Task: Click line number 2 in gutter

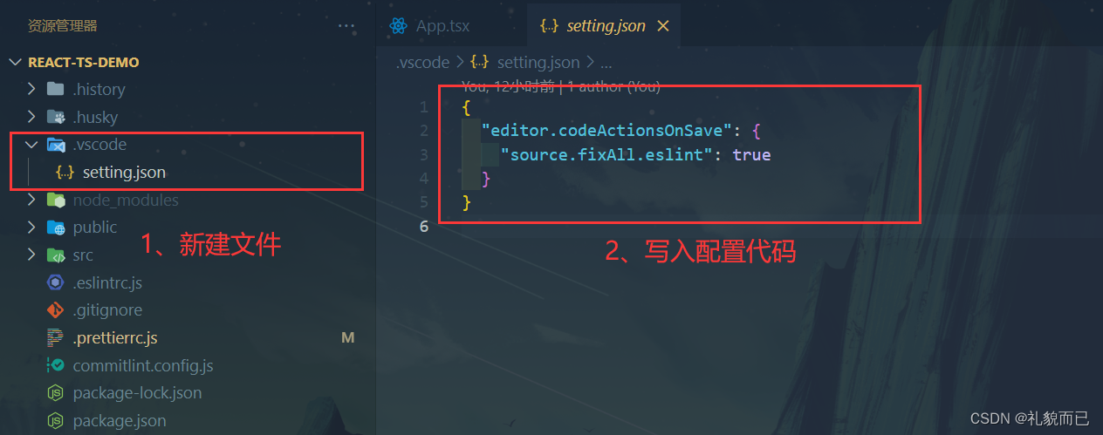Action: (424, 131)
